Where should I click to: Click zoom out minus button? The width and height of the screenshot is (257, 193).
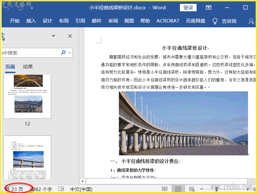click(202, 189)
